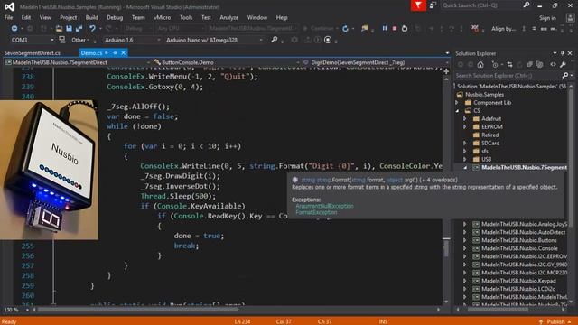This screenshot has height=325, width=578.
Task: Click the Open File toolbar icon
Action: 59,28
